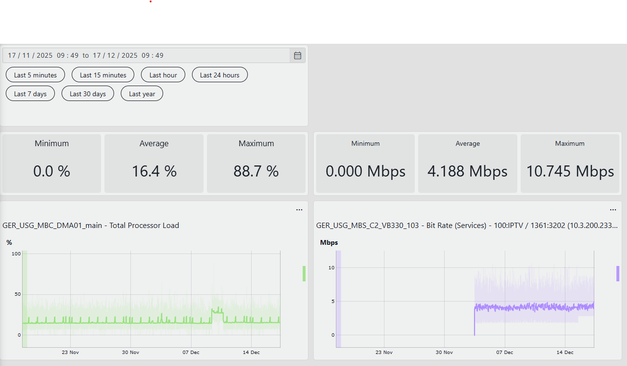Click the Maximum 88.7 % tile

pos(256,164)
